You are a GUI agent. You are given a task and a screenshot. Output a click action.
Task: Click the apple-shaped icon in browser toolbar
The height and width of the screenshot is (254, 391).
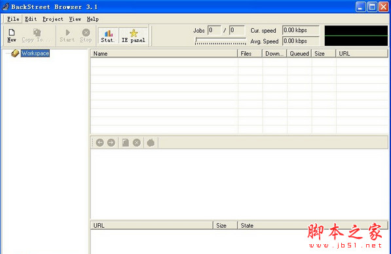pos(151,143)
